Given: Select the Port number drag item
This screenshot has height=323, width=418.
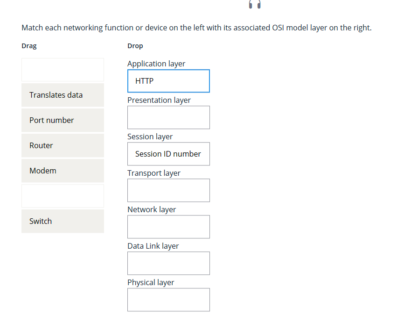Looking at the screenshot, I should click(63, 120).
